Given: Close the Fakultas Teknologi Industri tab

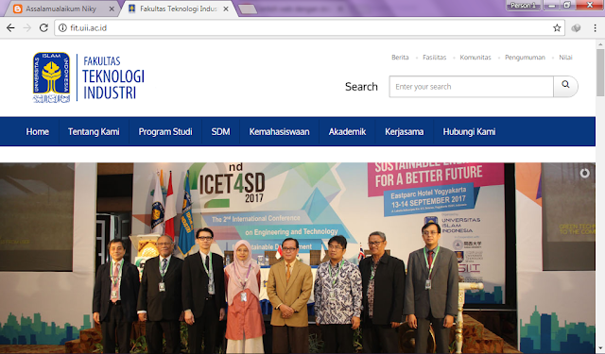Looking at the screenshot, I should pyautogui.click(x=226, y=8).
